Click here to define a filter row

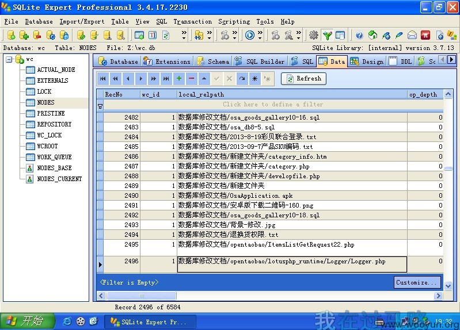click(x=273, y=104)
